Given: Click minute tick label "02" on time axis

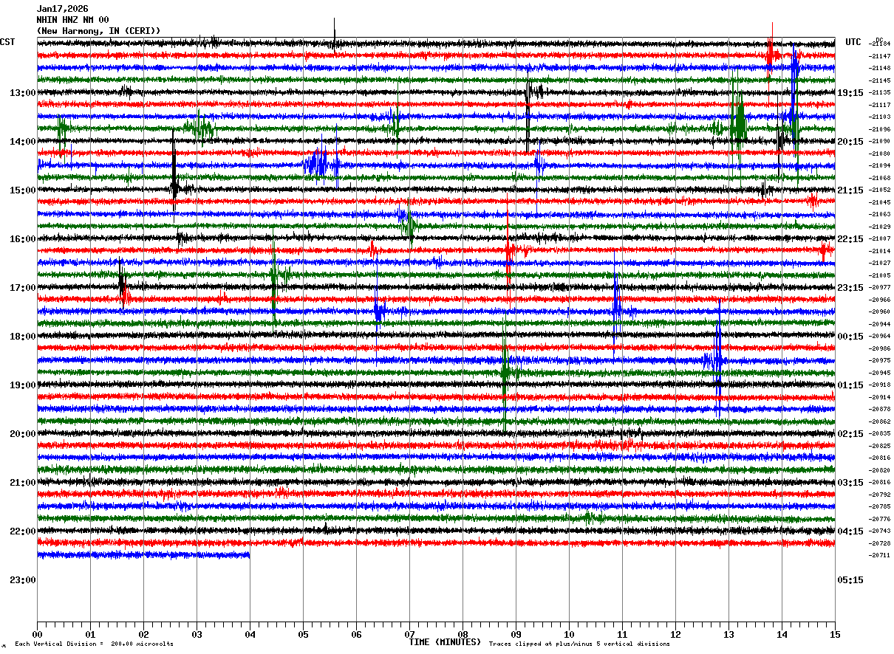Looking at the screenshot, I should click(x=144, y=634).
